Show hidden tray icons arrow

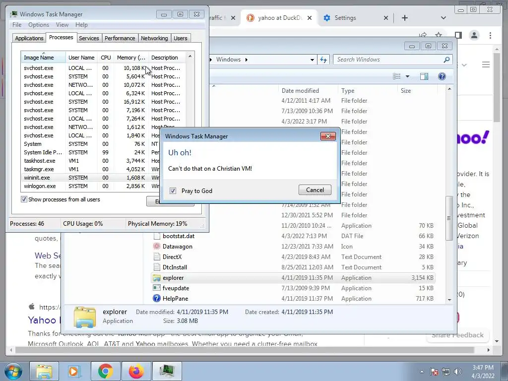pyautogui.click(x=422, y=372)
